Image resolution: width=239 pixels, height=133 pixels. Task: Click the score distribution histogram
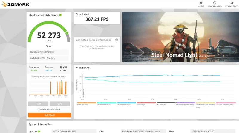tap(49, 88)
